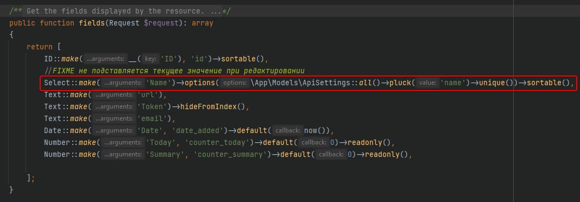Screen dimensions: 580x202
Task: Click the 'email' string literal
Action: (x=153, y=118)
